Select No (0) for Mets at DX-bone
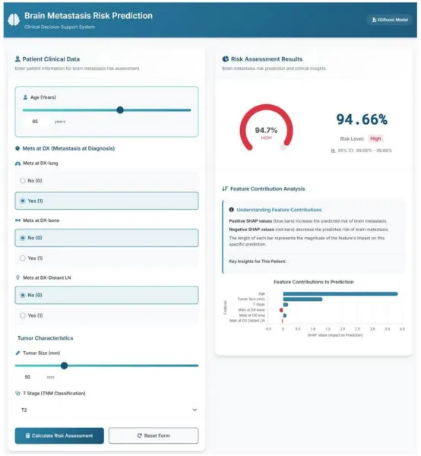This screenshot has height=456, width=421. pos(106,238)
